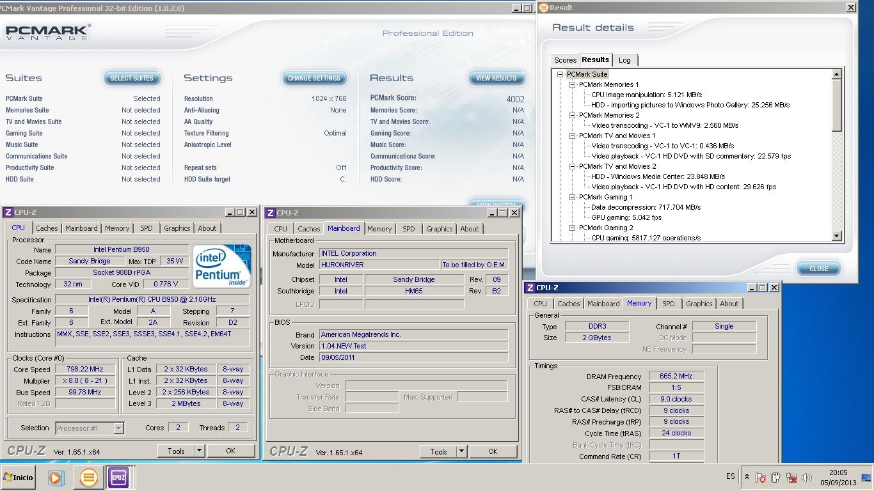Select the GPU gaming 5.042 fps row
The image size is (874, 491).
626,217
